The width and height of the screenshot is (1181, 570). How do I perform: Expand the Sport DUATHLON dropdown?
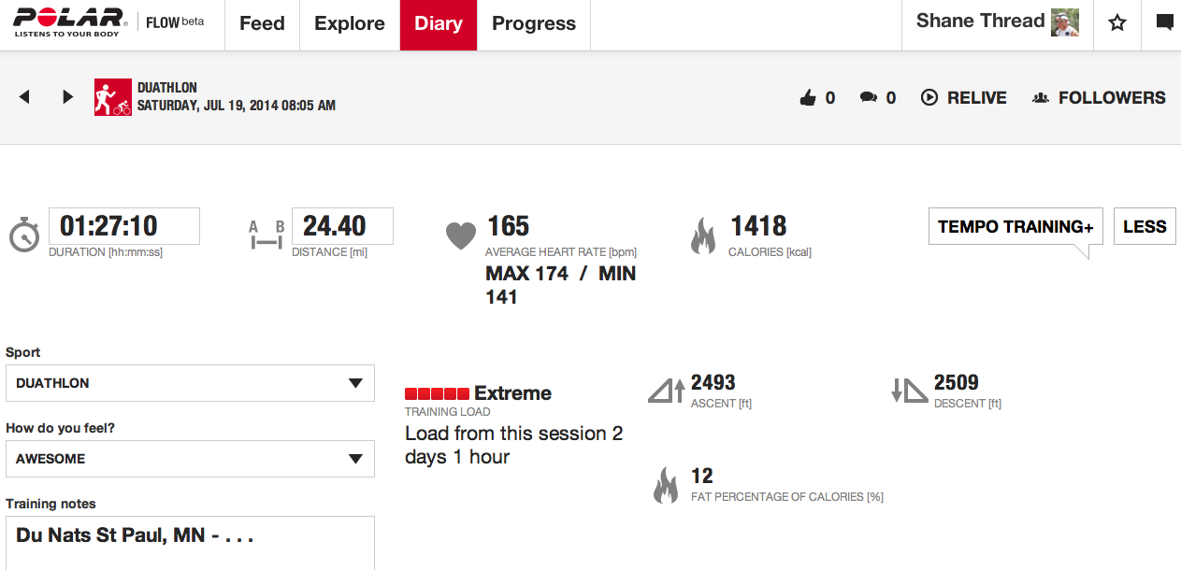pos(190,383)
